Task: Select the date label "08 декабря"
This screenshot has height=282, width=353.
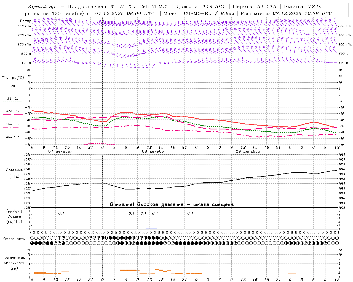Action: point(154,151)
